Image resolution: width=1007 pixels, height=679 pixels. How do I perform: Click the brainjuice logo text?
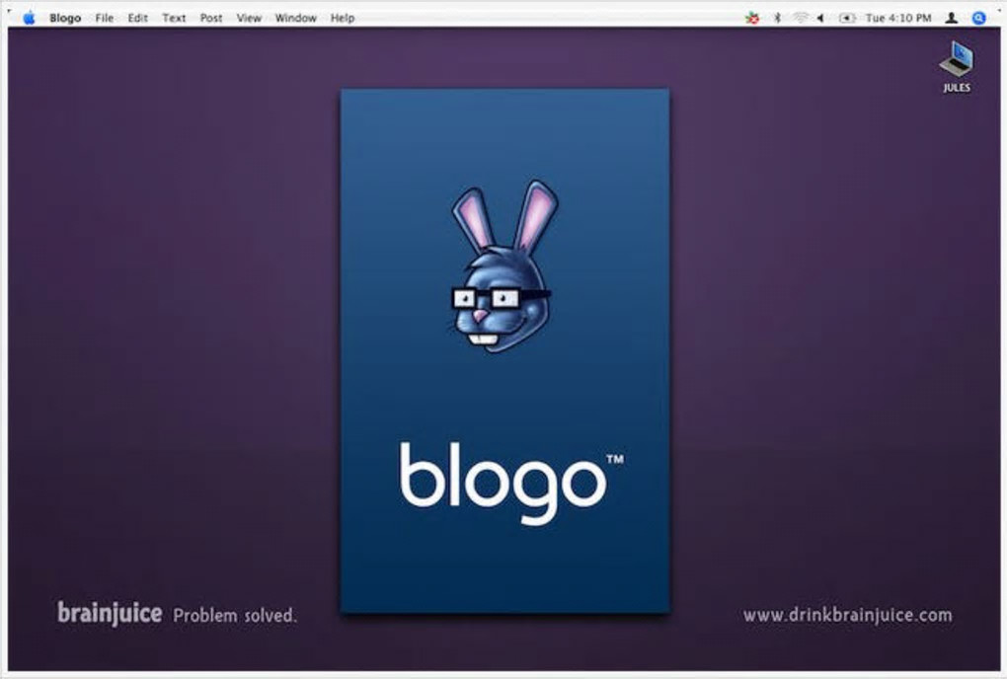point(110,613)
